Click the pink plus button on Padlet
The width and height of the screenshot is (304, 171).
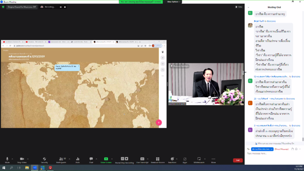(159, 123)
